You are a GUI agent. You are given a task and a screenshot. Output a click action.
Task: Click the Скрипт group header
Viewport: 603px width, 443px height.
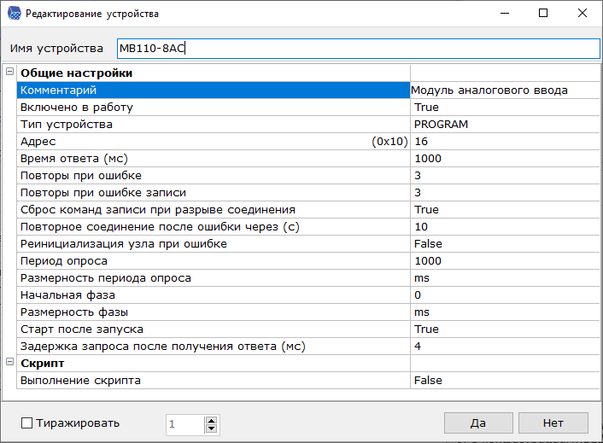[x=43, y=364]
